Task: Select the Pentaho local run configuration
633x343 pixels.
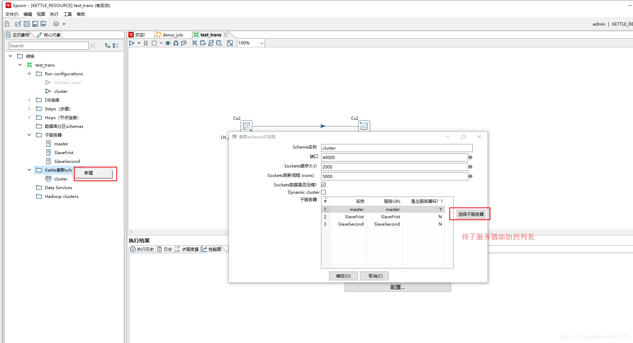Action: pos(68,82)
